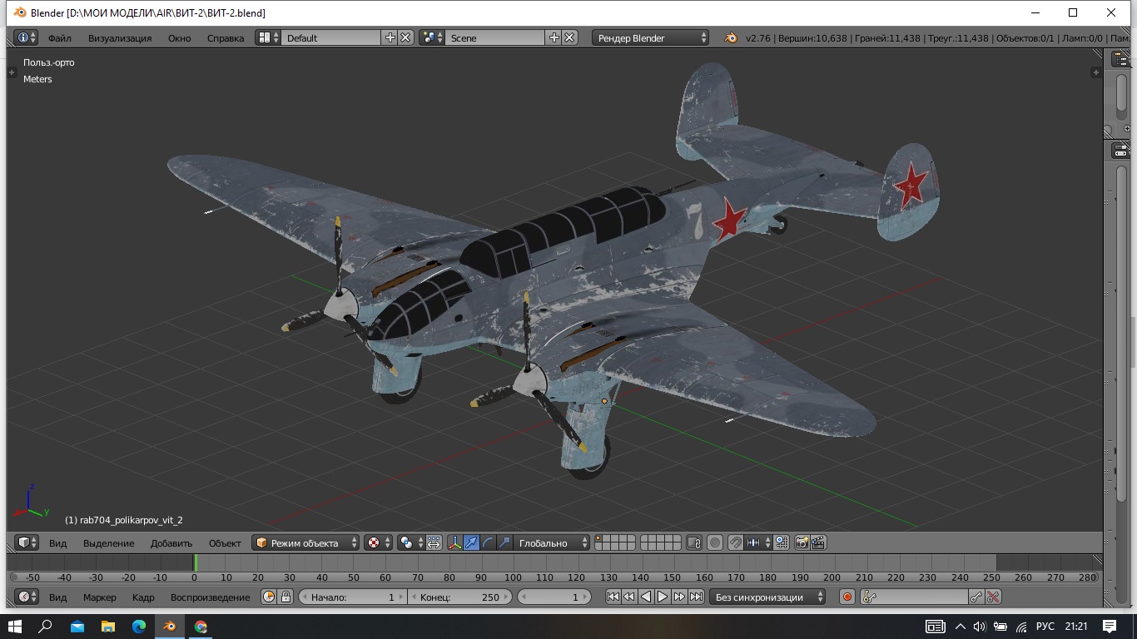Toggle the frame range lock icon
The height and width of the screenshot is (639, 1137).
coord(285,597)
